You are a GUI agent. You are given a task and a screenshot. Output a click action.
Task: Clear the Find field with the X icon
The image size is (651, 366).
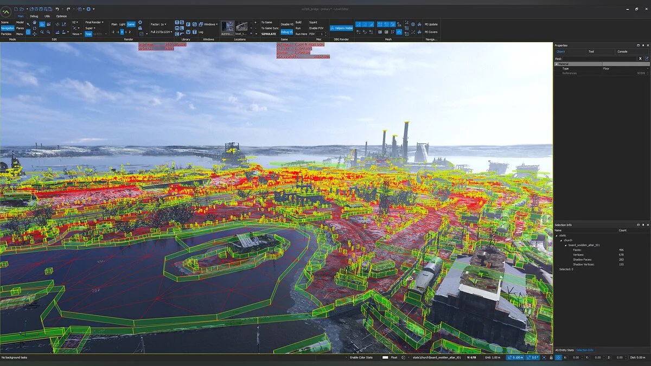640,58
